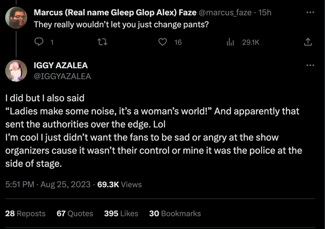
Task: Click the reply icon on Marcus's tweet
Action: [39, 42]
